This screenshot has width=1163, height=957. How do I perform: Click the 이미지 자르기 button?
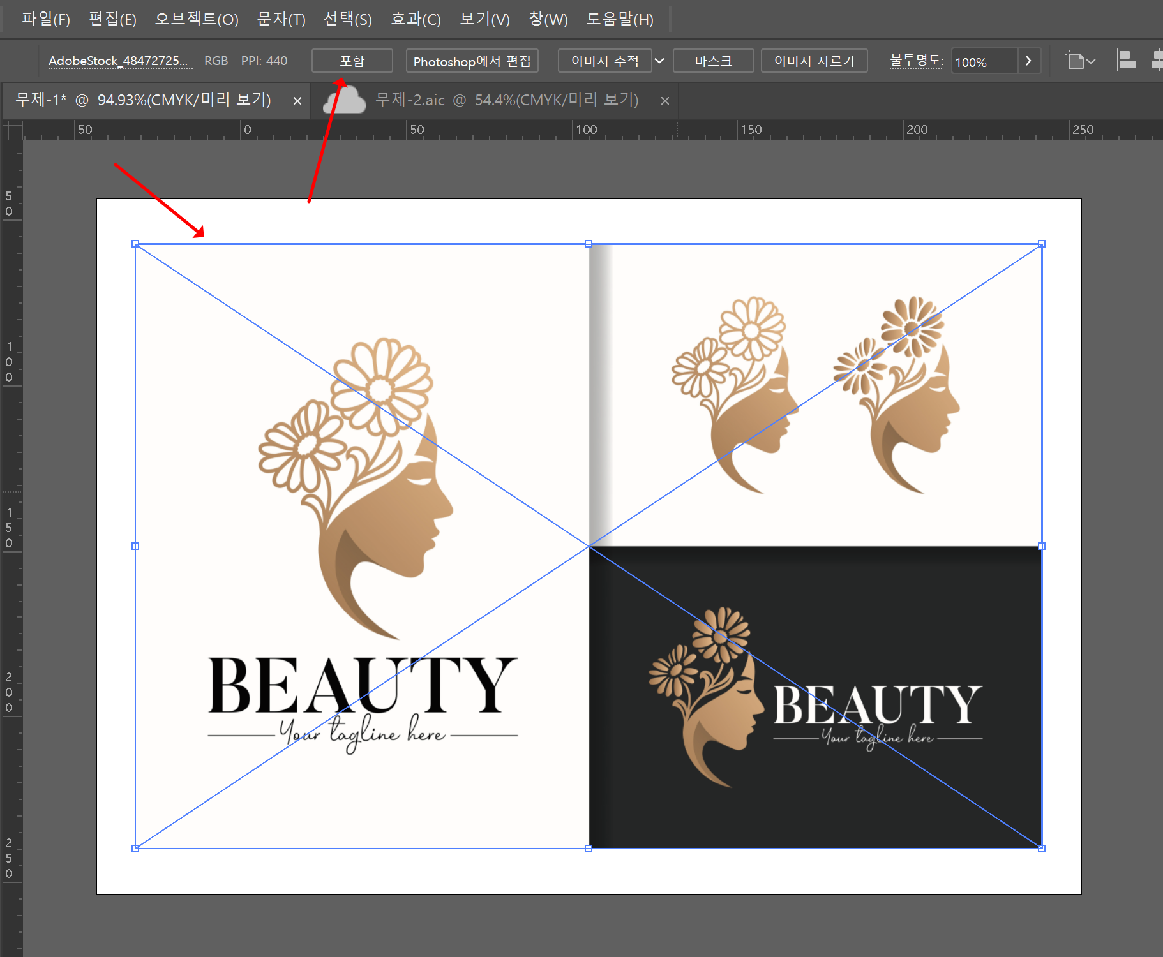814,61
